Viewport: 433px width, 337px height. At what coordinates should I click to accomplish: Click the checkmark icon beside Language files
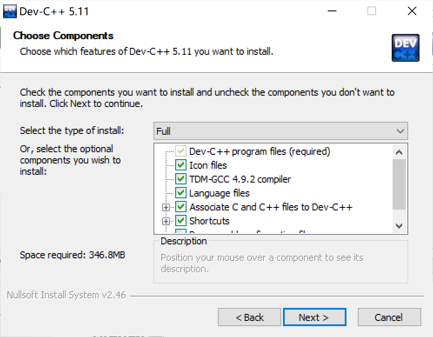tap(180, 193)
